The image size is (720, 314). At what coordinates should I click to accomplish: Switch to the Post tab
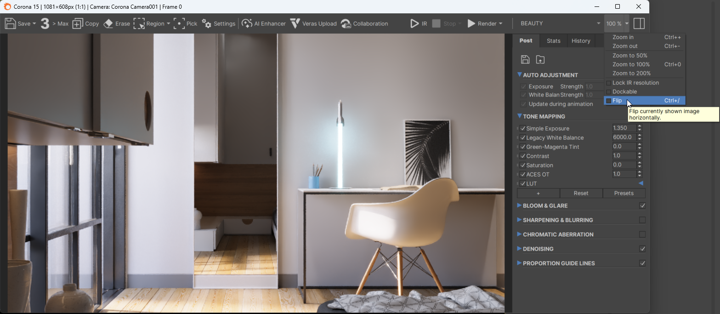tap(526, 40)
